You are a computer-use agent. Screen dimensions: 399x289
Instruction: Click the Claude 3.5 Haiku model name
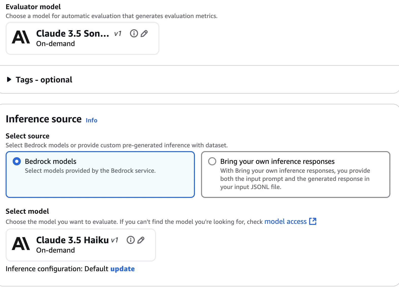(72, 240)
